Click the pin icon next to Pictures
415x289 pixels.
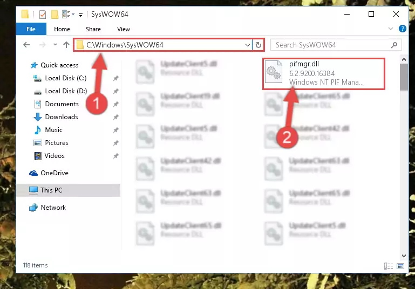(x=115, y=143)
